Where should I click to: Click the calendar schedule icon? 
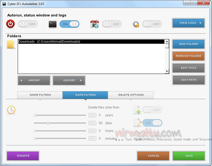95,24
